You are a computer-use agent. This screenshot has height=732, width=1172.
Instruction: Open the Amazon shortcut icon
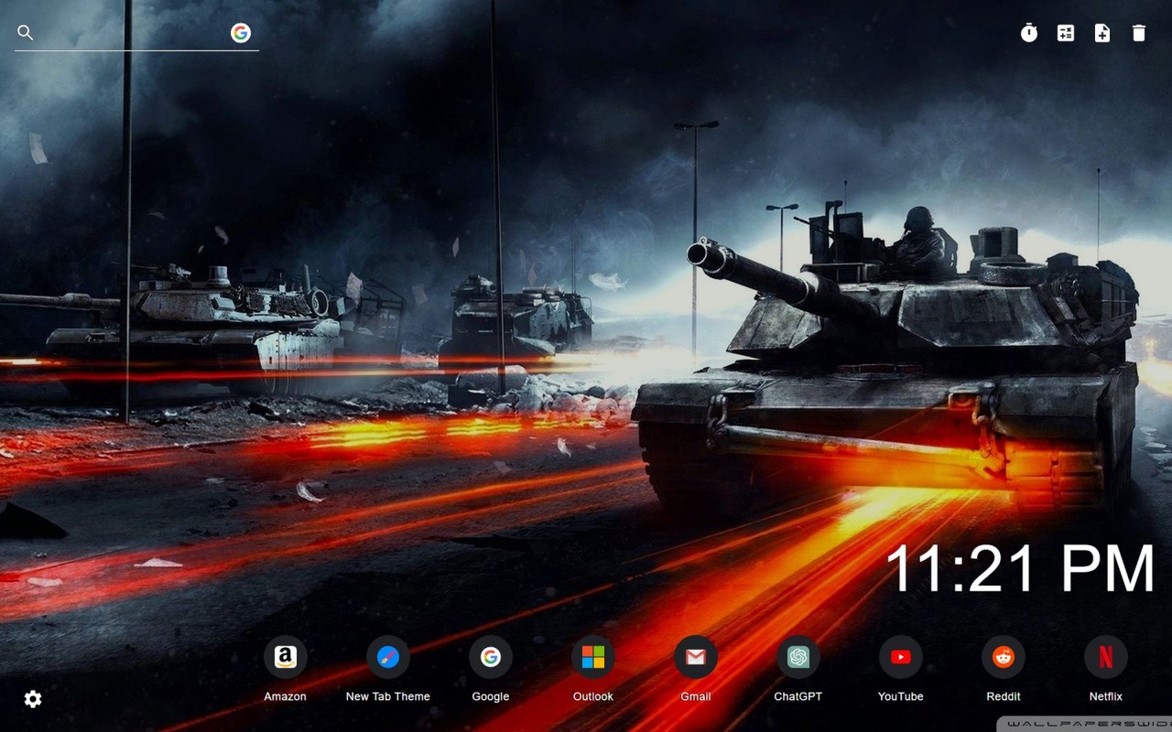[286, 657]
